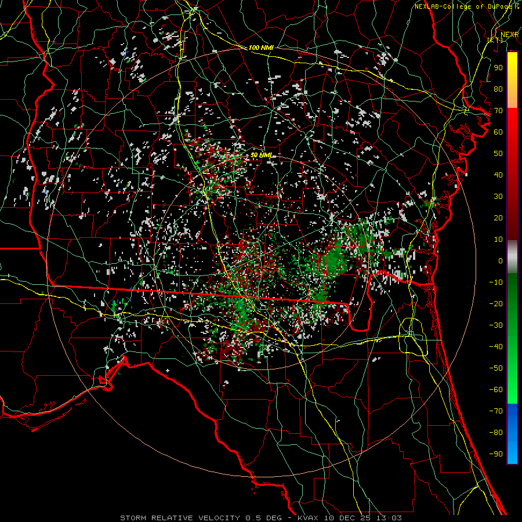
Task: Select the 80 value on the velocity scale
Action: point(498,89)
